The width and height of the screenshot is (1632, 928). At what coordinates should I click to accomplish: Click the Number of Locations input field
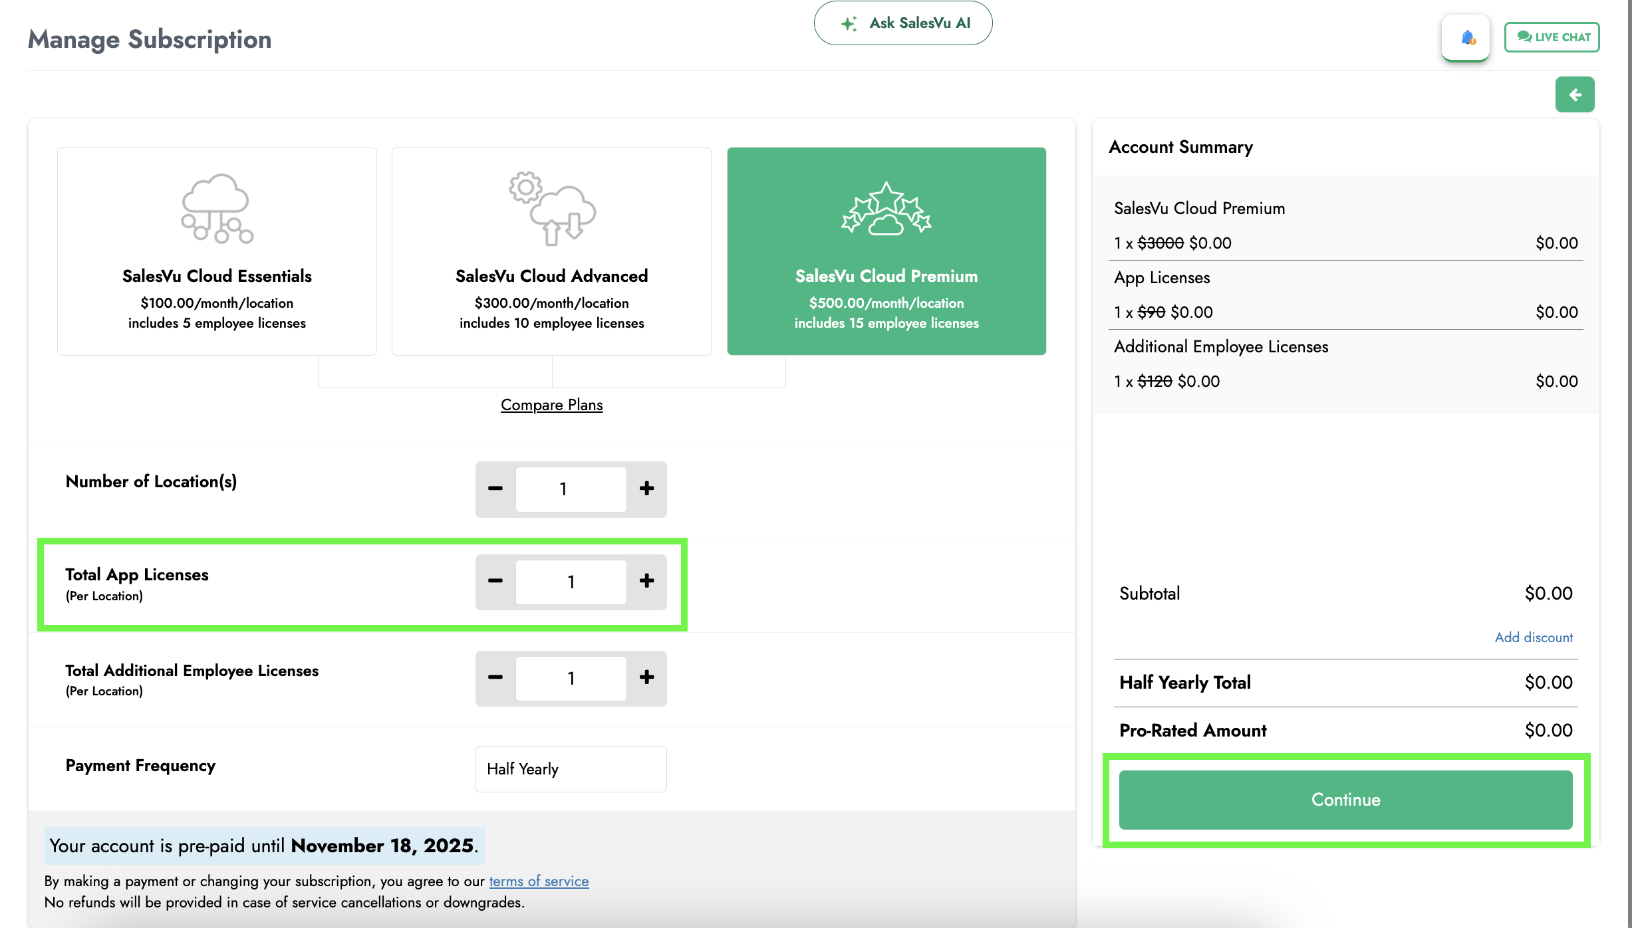pyautogui.click(x=571, y=489)
